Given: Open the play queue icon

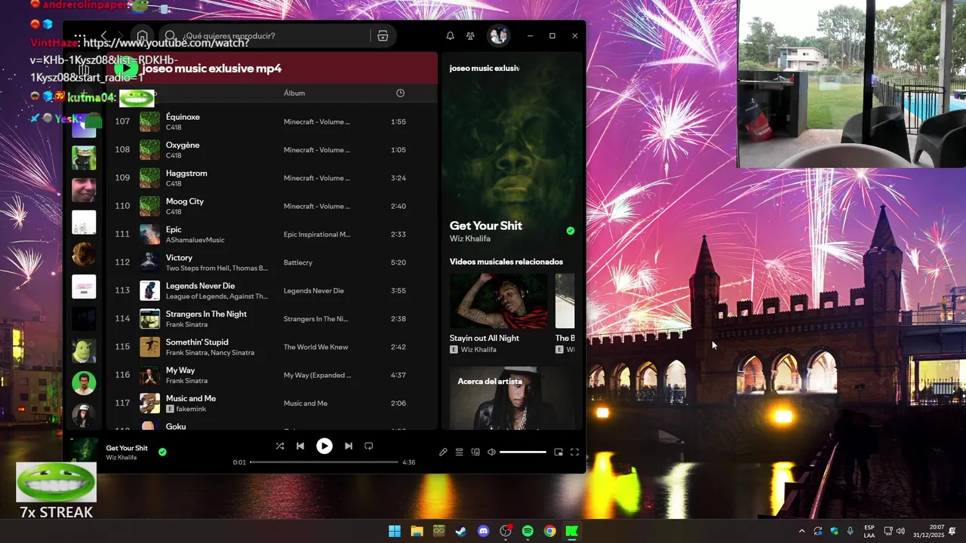Looking at the screenshot, I should coord(459,452).
